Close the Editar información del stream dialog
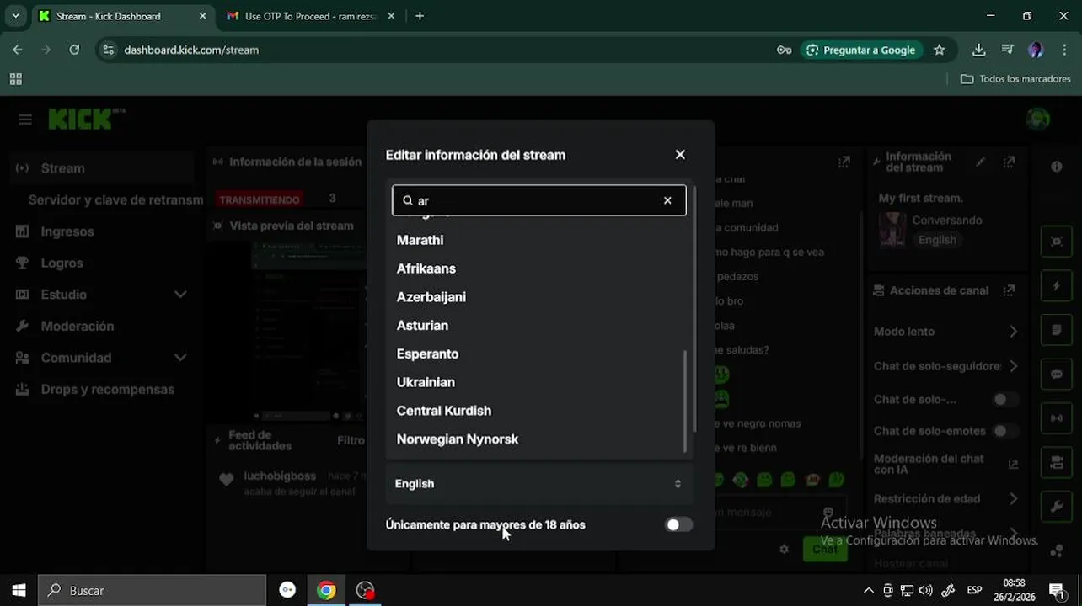Viewport: 1082px width, 606px height. [680, 155]
